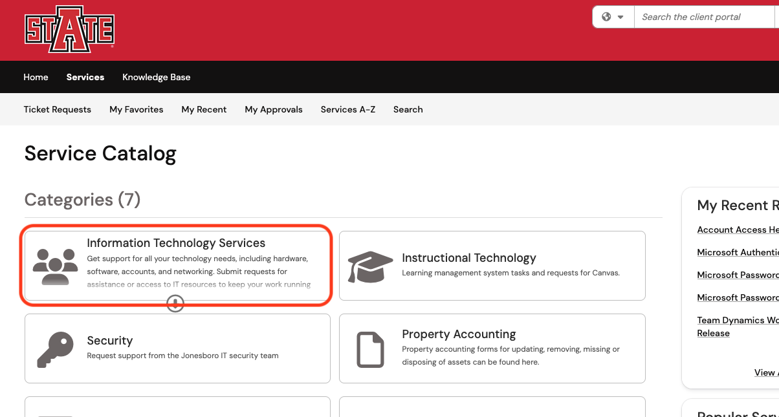Select the Ticket Requests tab
The height and width of the screenshot is (417, 779).
(x=58, y=109)
